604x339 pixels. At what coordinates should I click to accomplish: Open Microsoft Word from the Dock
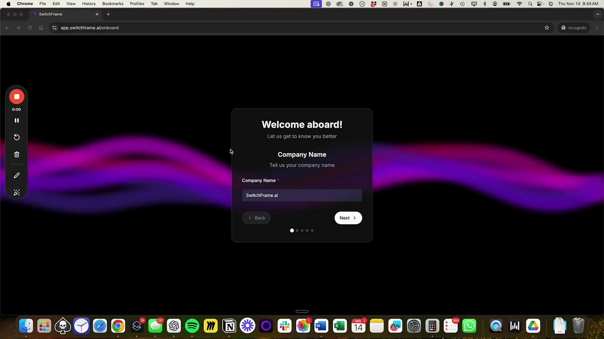321,326
